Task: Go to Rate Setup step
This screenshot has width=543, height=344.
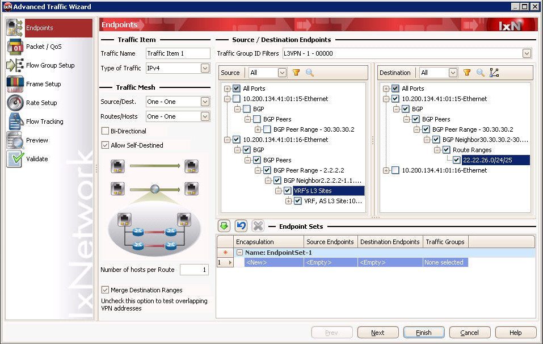Action: (x=41, y=103)
